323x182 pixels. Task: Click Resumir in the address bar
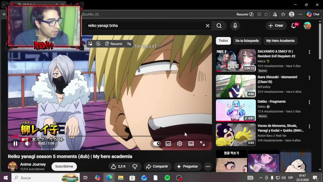245,14
